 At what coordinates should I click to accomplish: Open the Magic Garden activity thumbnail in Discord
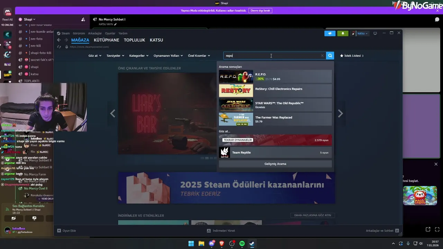[x=420, y=196]
